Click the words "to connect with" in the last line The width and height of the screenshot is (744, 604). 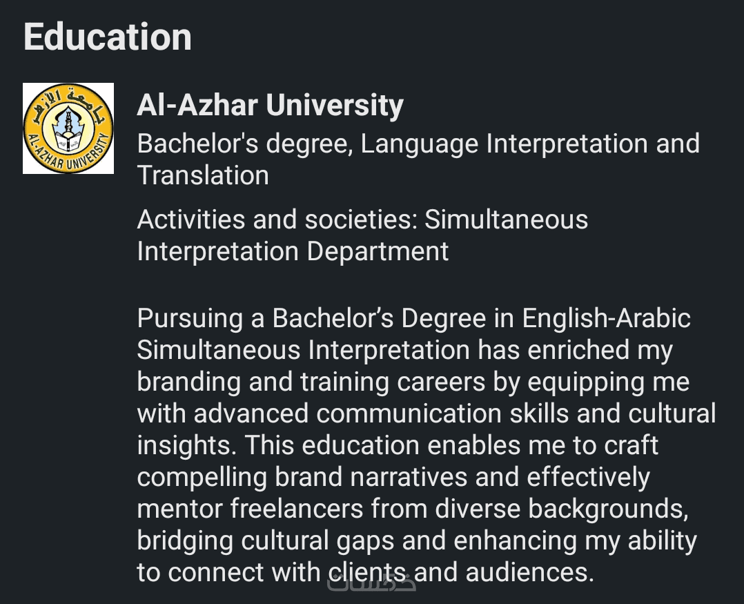pyautogui.click(x=228, y=572)
